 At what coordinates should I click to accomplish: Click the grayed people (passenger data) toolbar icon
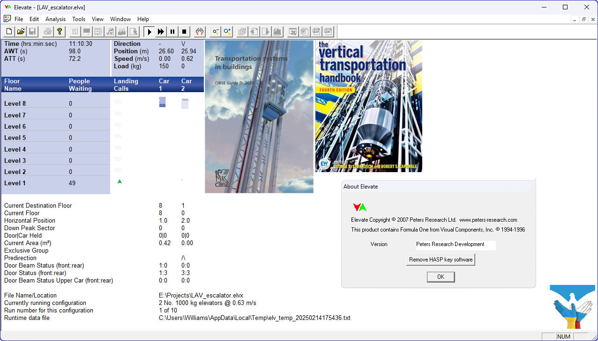tap(122, 31)
